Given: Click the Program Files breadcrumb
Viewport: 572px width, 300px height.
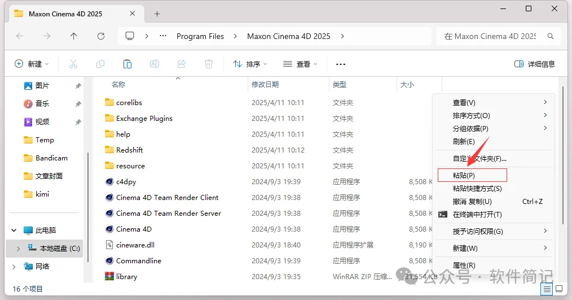Looking at the screenshot, I should (x=200, y=36).
